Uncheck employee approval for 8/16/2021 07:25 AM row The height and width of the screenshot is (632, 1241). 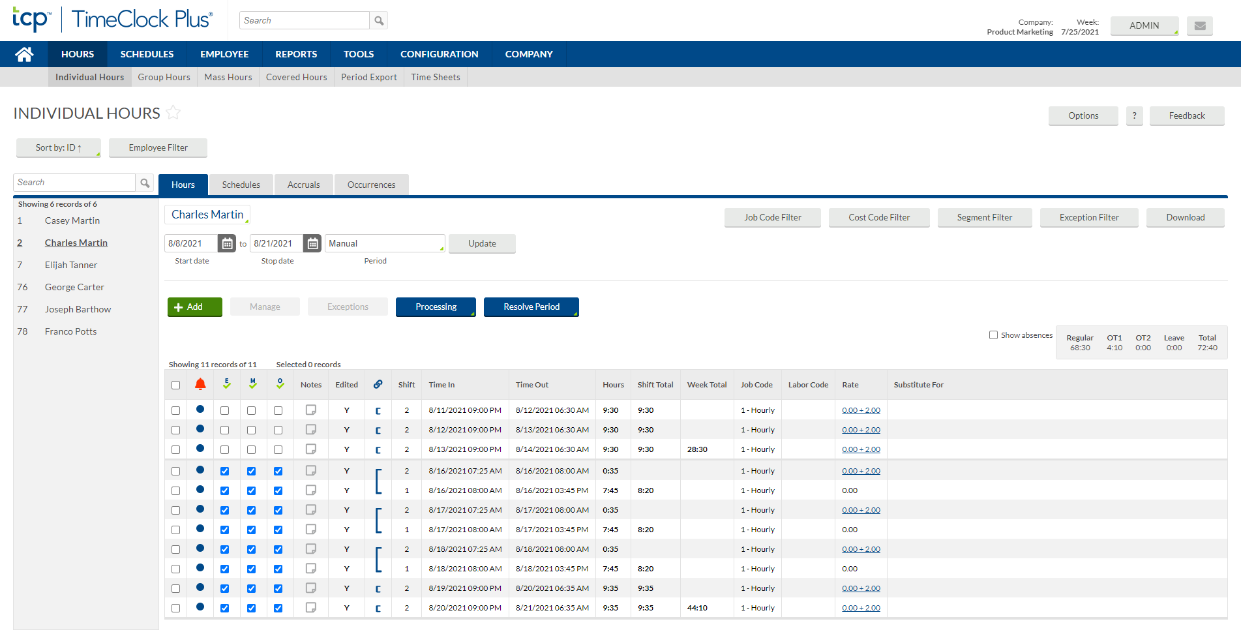click(x=225, y=472)
